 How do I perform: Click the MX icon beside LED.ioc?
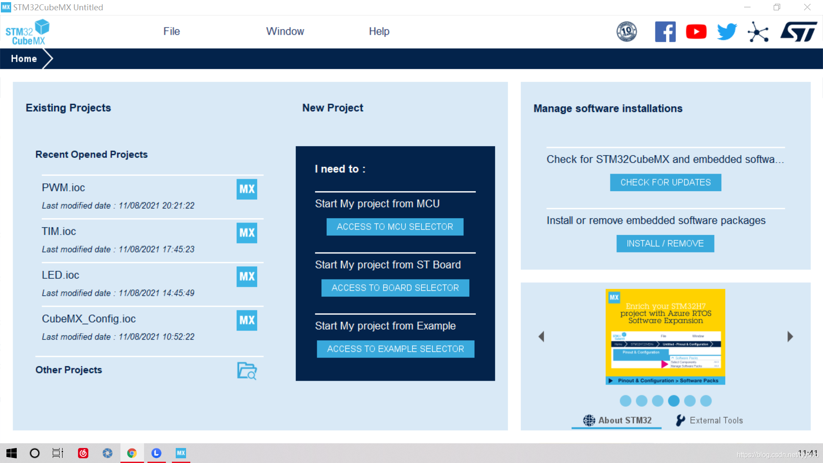[x=247, y=277]
